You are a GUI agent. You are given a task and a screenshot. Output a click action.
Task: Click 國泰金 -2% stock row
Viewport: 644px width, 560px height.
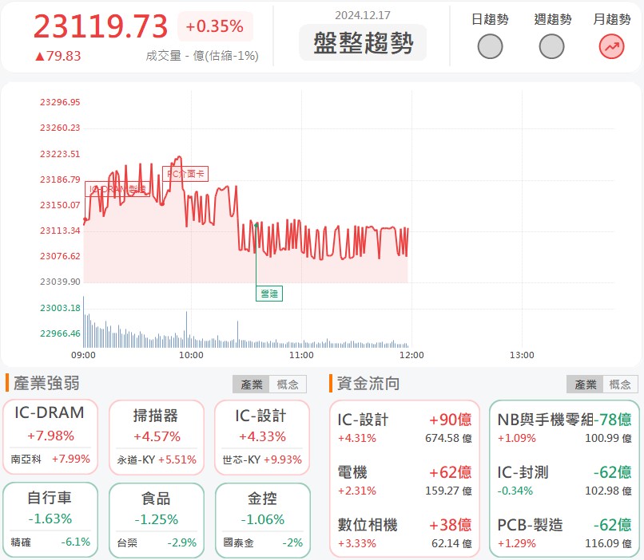[x=262, y=542]
